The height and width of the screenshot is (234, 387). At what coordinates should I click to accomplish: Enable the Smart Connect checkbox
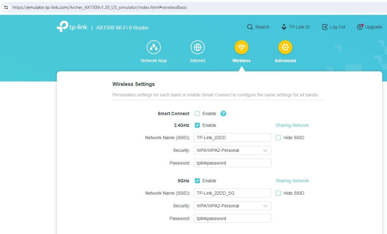(x=197, y=114)
